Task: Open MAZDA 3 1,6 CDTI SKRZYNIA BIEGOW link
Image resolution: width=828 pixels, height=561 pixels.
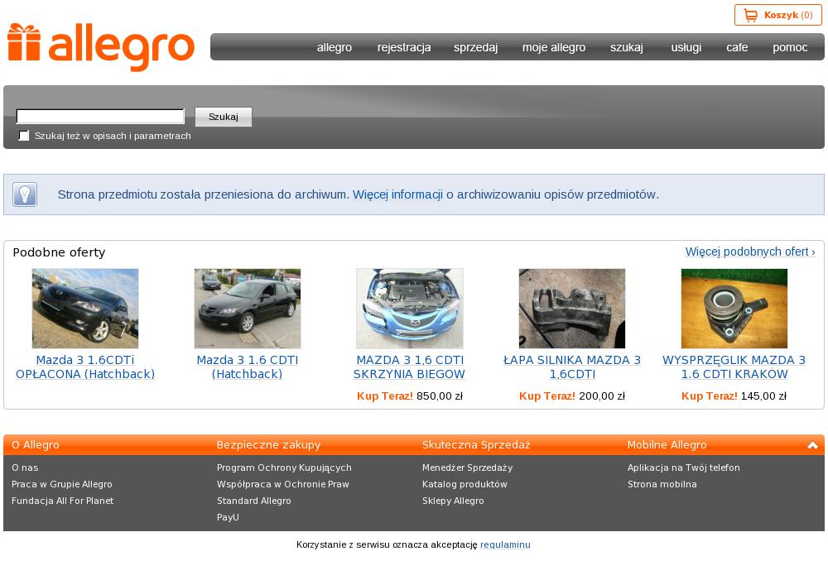Action: (409, 367)
